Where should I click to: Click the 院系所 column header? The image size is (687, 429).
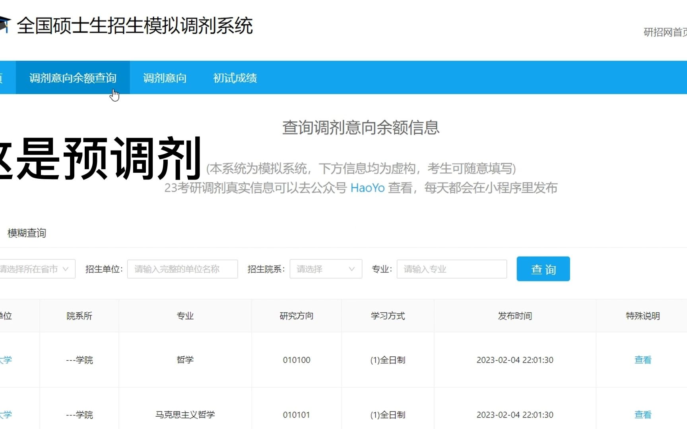tap(80, 316)
